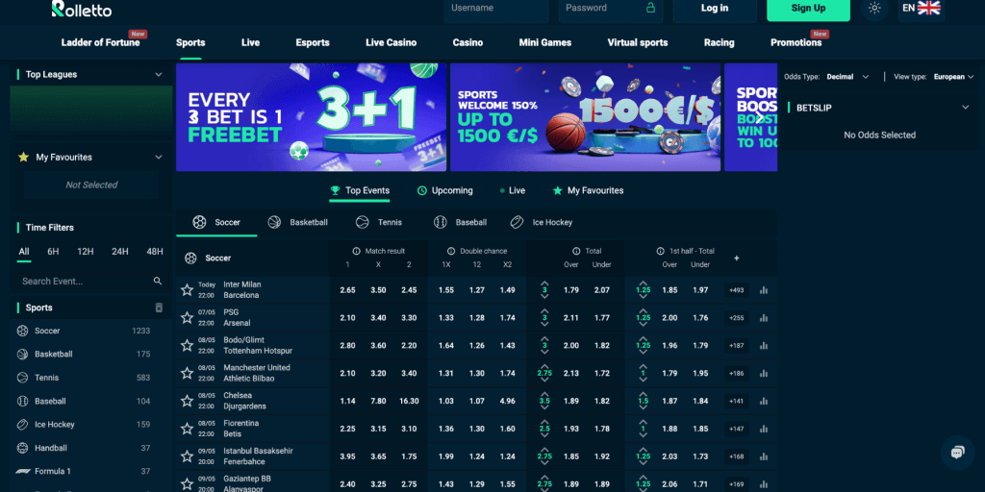Open the Racing menu
This screenshot has height=492, width=985.
[720, 42]
